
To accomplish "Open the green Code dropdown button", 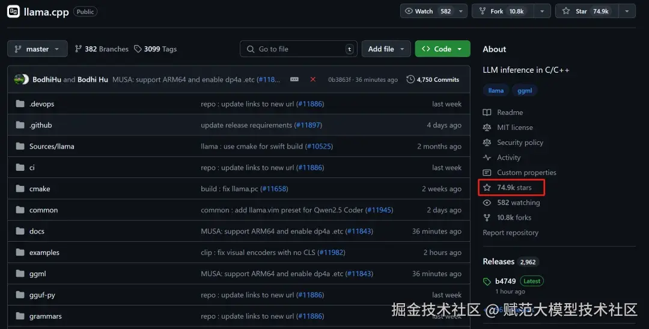I will click(442, 49).
